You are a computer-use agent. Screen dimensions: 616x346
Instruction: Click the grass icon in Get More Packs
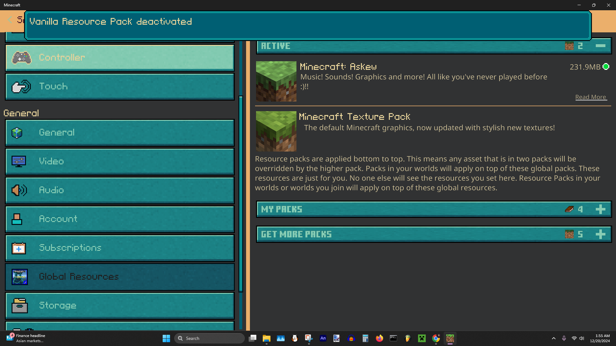(569, 234)
